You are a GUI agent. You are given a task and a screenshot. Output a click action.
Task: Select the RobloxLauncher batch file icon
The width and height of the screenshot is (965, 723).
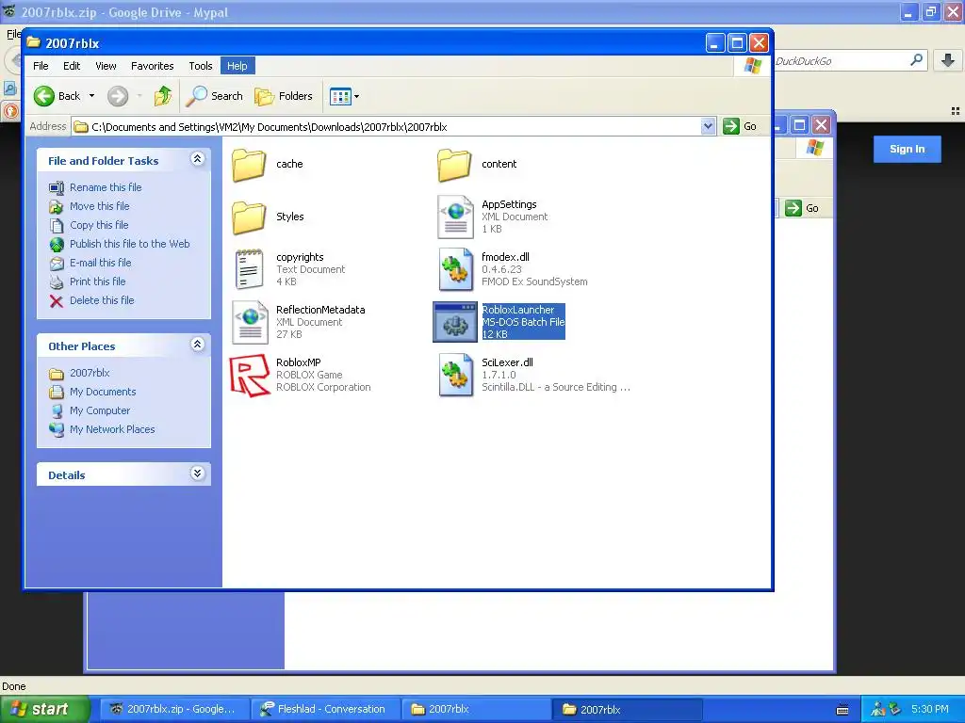[x=455, y=322]
